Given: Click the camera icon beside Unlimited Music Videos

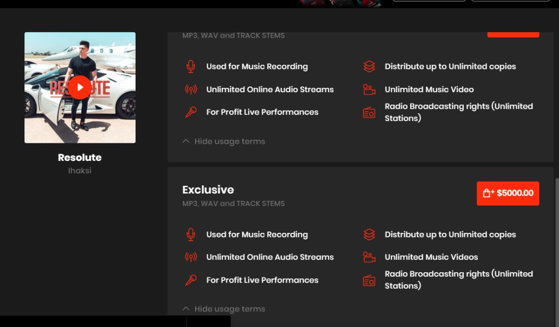Looking at the screenshot, I should pos(369,257).
